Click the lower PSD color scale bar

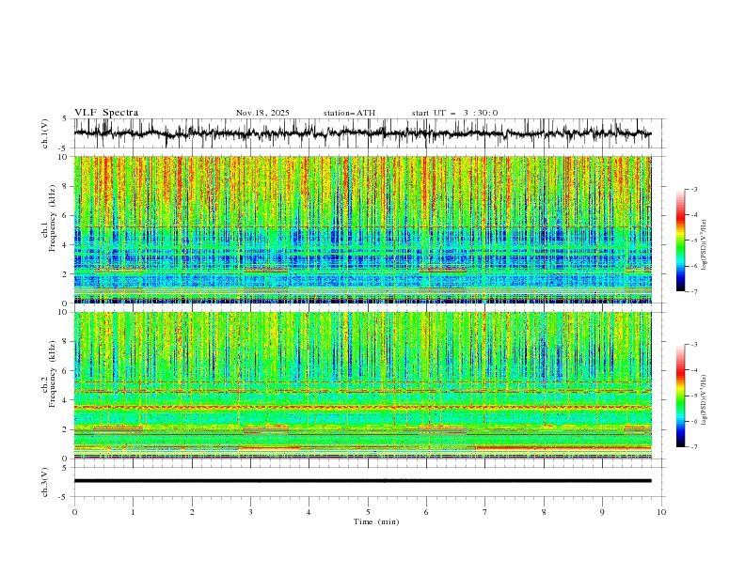[680, 396]
